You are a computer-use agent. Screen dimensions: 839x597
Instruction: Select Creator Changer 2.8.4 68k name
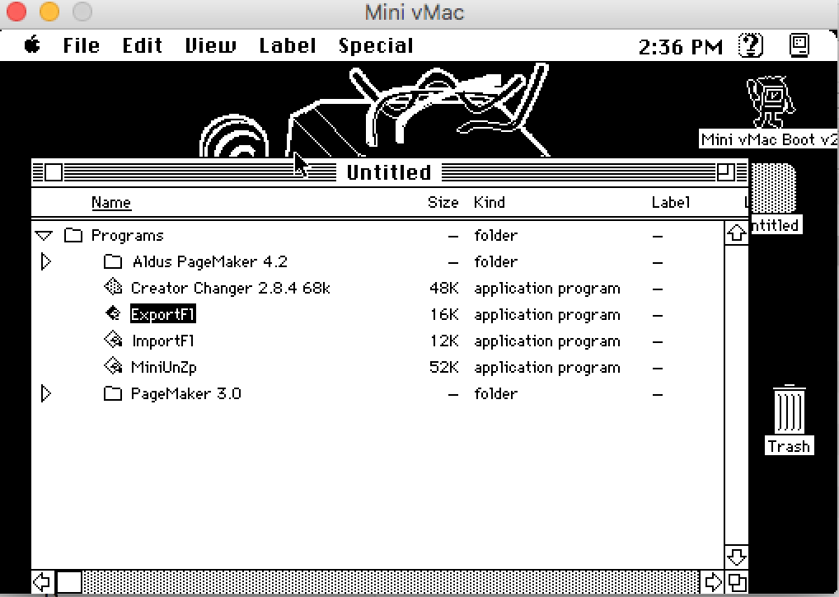(230, 288)
